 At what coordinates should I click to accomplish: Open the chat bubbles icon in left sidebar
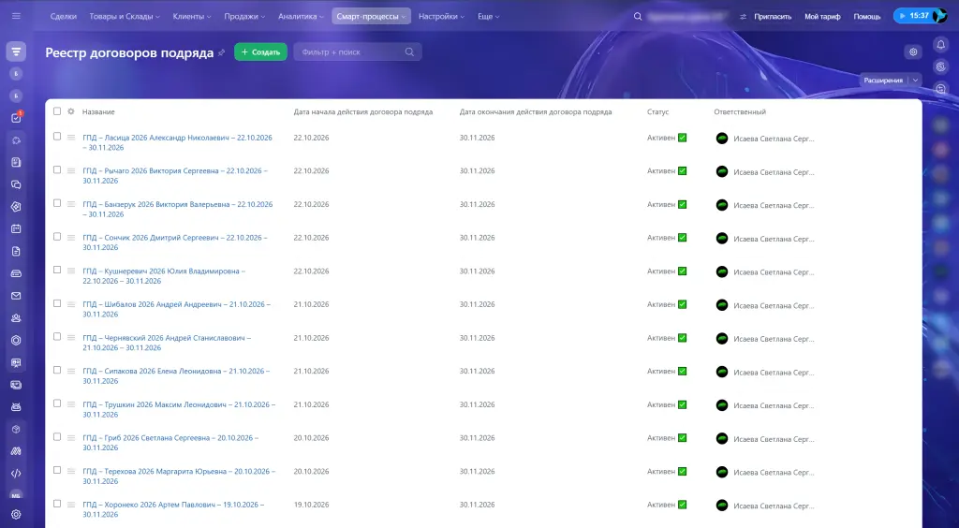pos(17,184)
